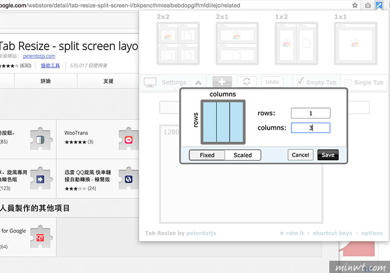Open the 協助工具 category link
390x273 pixels.
click(x=50, y=65)
